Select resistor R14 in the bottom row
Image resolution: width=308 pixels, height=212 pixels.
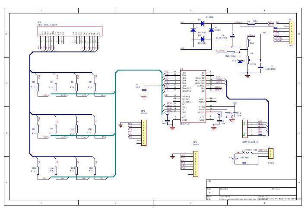pyautogui.click(x=76, y=171)
